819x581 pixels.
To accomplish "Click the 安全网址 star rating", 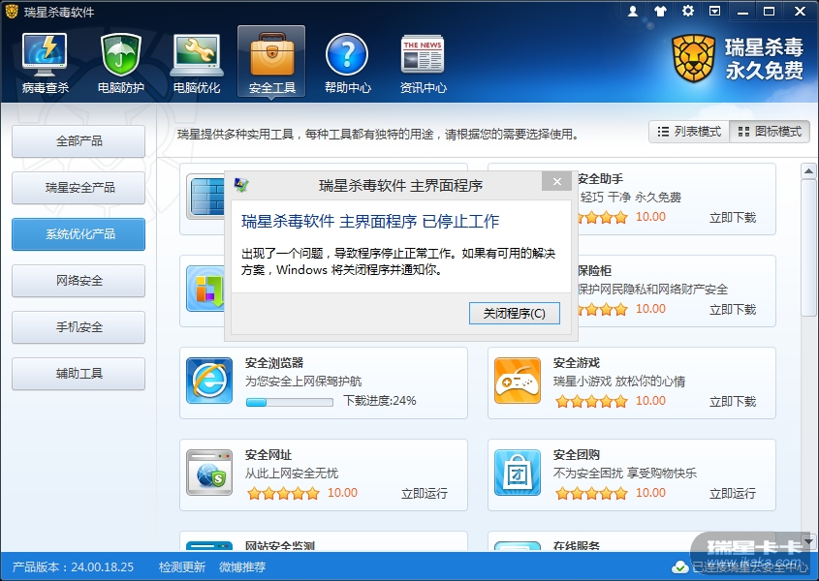I will pos(283,493).
